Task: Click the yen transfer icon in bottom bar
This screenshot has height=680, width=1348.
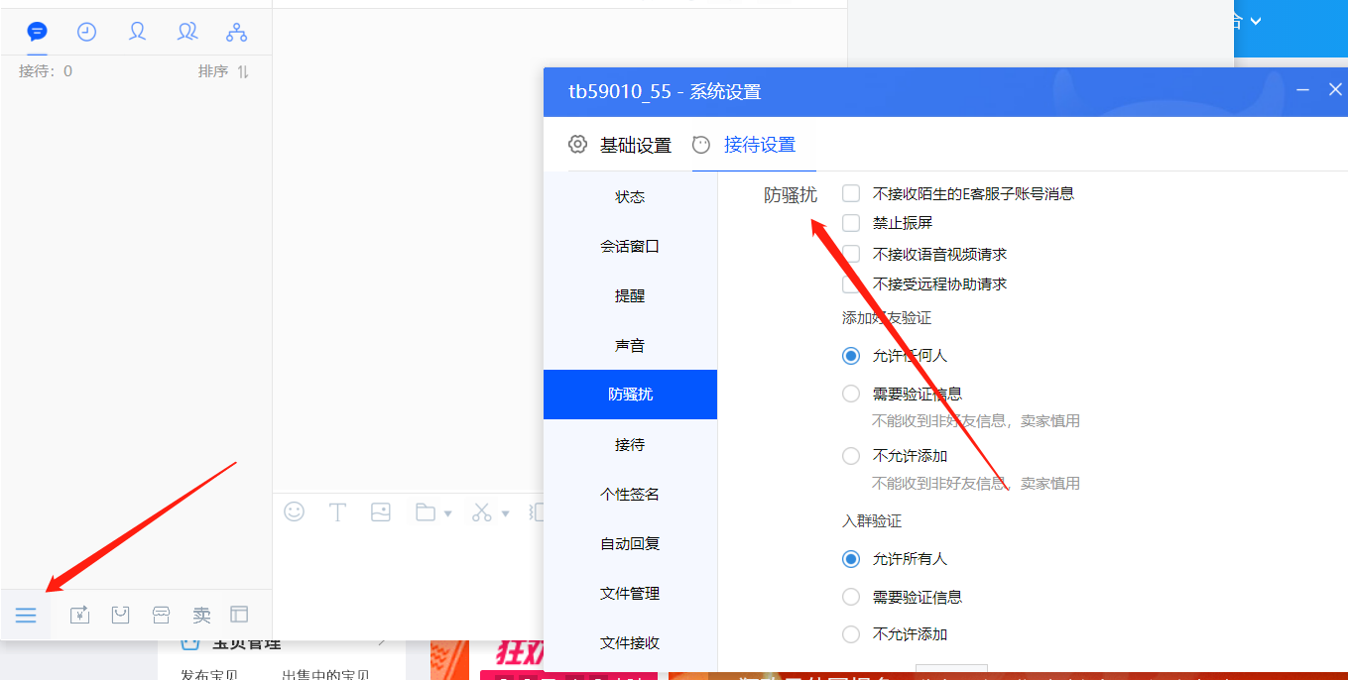Action: coord(80,616)
